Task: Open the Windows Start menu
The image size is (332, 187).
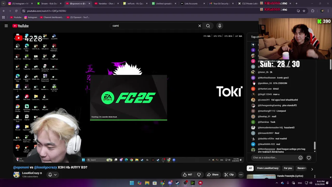Action: (132, 183)
